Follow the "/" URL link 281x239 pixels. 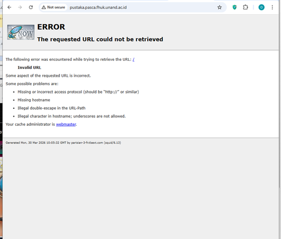click(x=133, y=60)
